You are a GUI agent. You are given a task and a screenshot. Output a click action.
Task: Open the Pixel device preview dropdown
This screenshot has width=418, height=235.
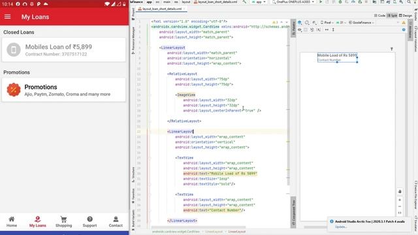(x=327, y=23)
